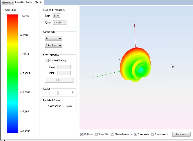Open the Step dropdown
This screenshot has width=193, height=141.
[56, 16]
